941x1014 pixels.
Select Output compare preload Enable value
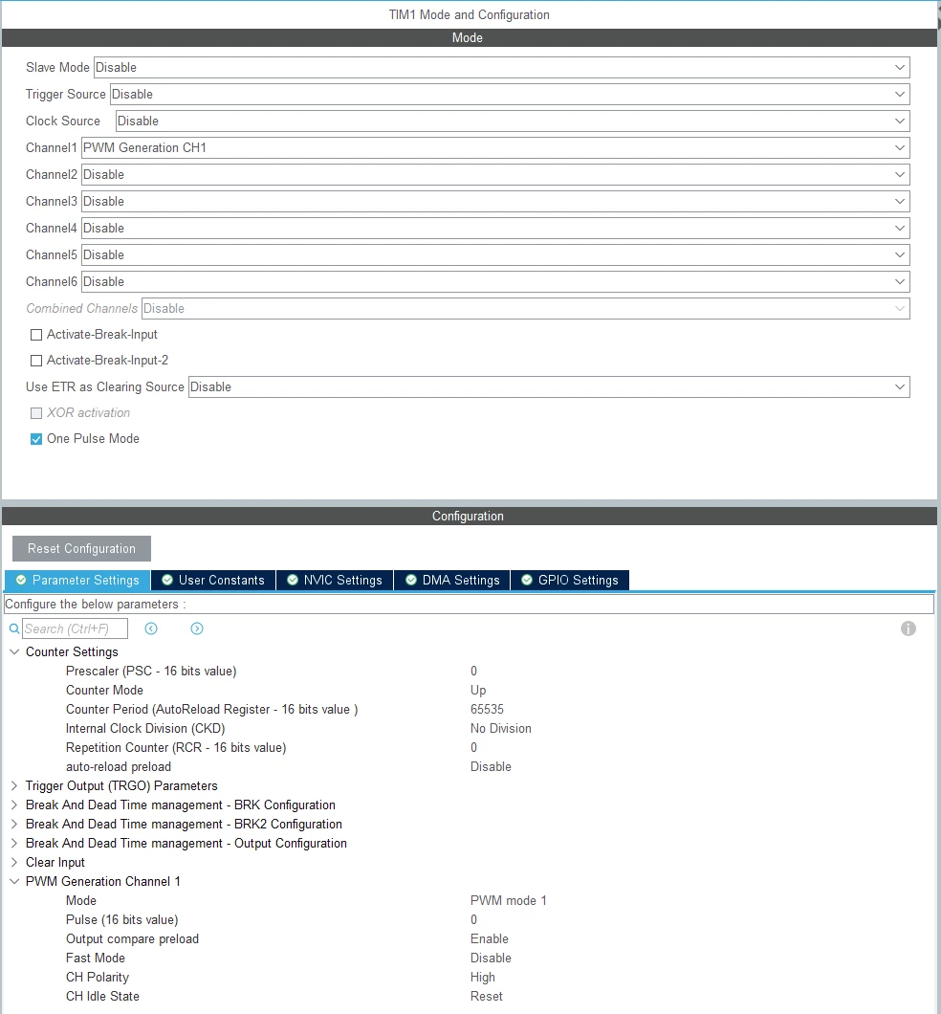tap(490, 939)
